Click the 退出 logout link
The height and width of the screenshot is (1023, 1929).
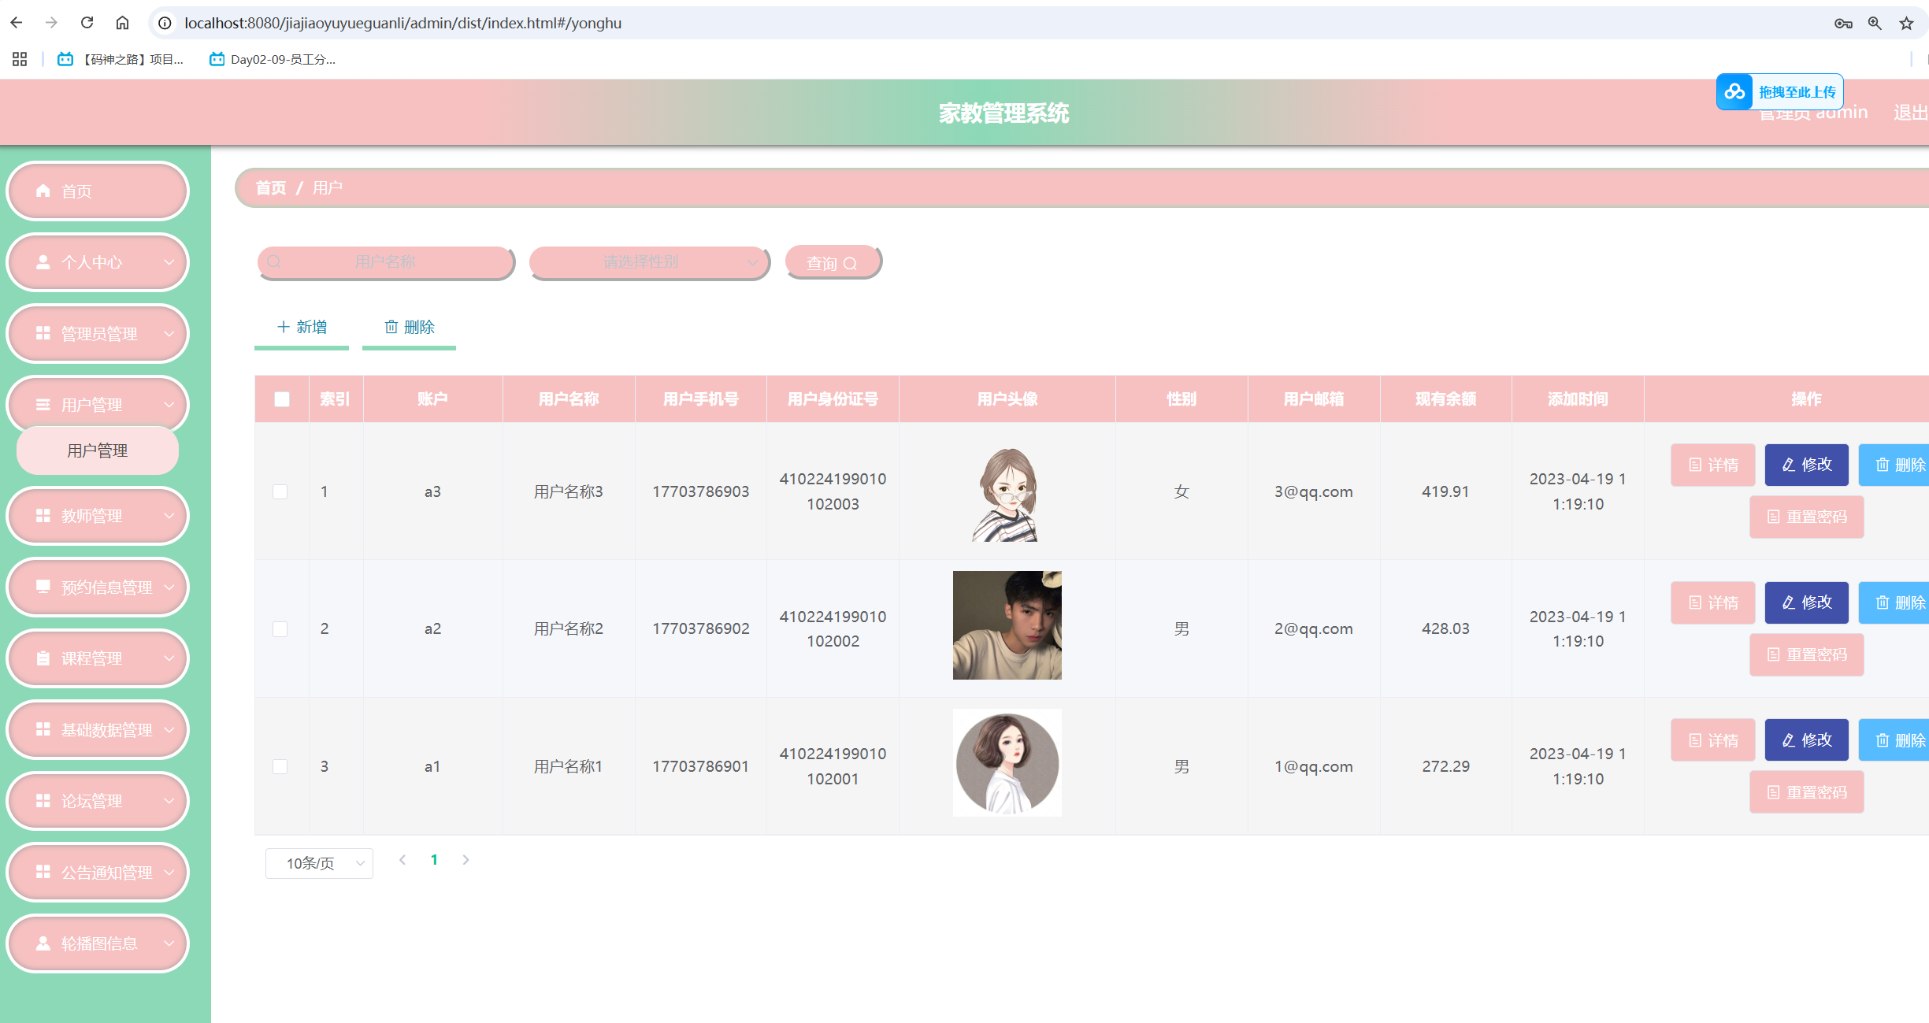click(1910, 113)
